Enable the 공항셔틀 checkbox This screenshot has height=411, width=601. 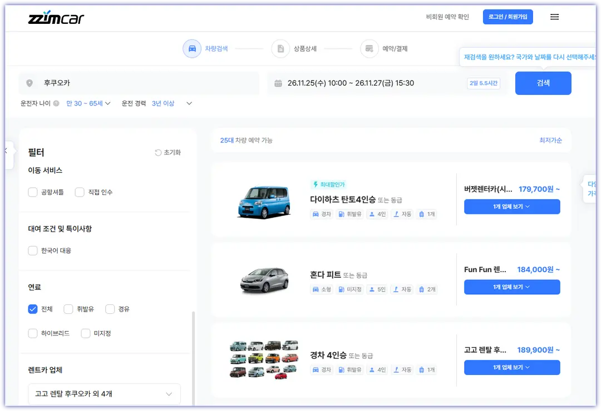tap(33, 192)
